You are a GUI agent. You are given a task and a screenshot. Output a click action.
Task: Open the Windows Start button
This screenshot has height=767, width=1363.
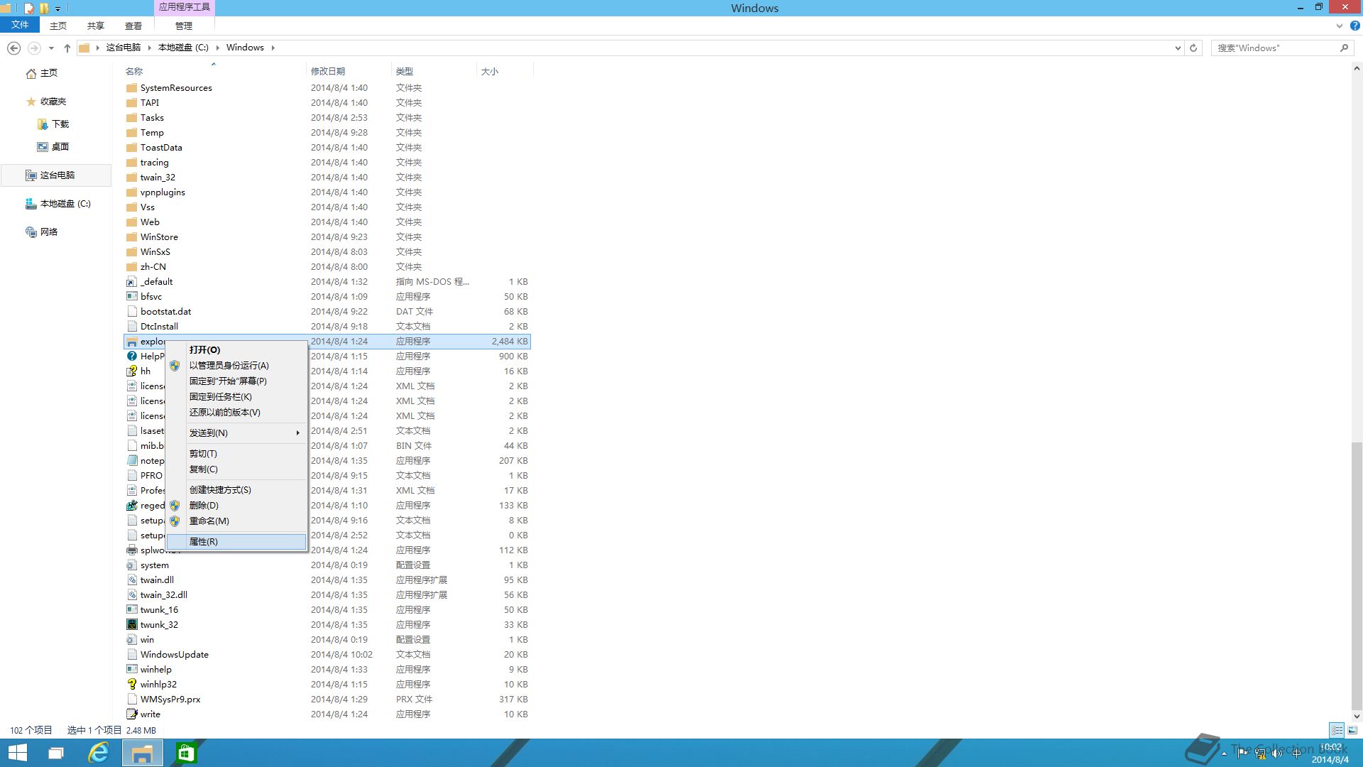pos(17,753)
